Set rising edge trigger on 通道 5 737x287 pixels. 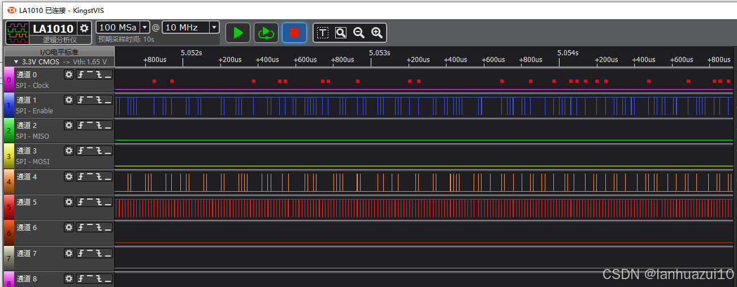(x=81, y=202)
